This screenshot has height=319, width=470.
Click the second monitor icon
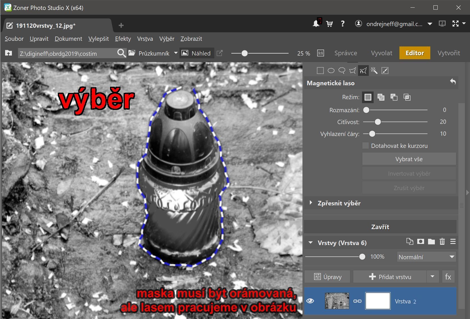pos(442,24)
